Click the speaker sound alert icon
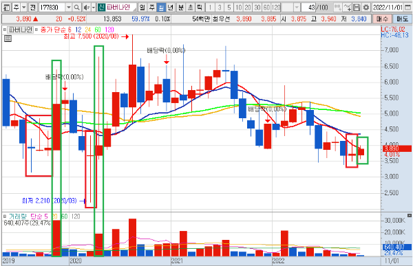The height and width of the screenshot is (266, 413). click(86, 8)
